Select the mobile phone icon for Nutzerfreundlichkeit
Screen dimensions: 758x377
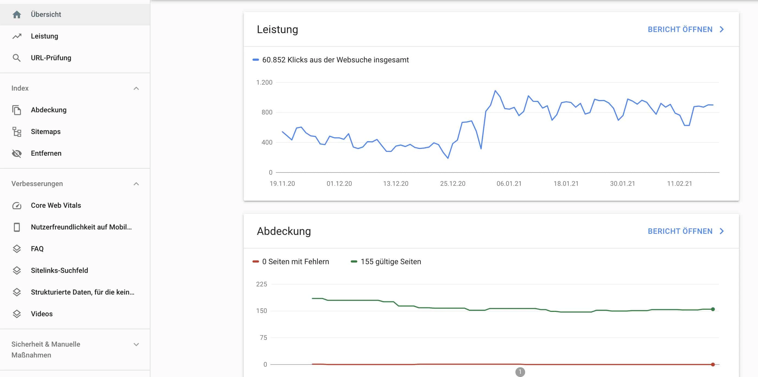tap(17, 227)
